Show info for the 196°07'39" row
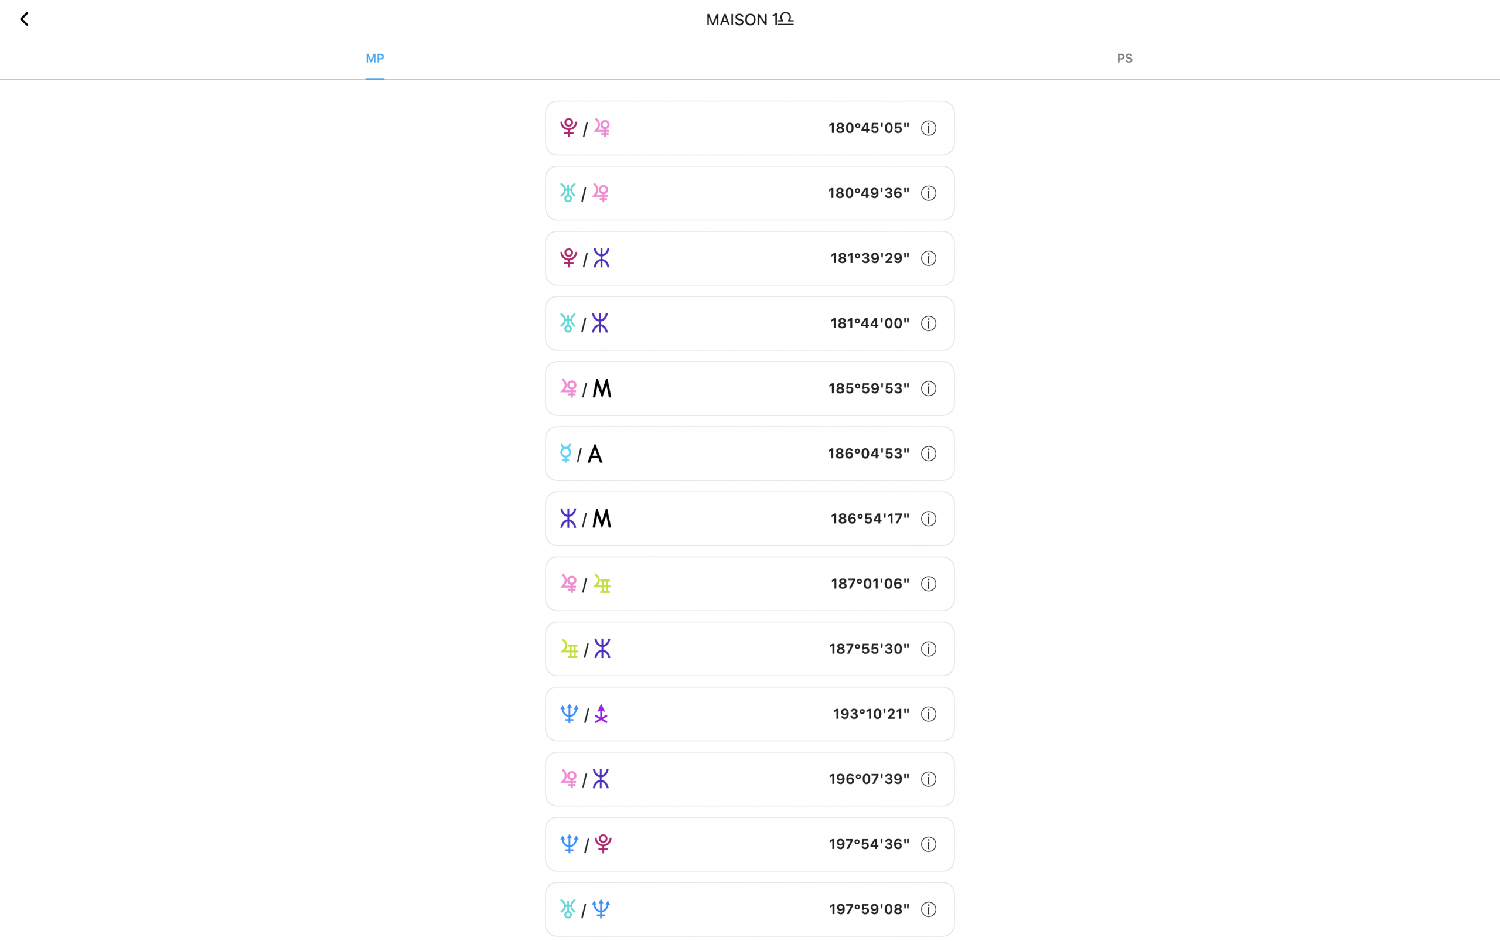 tap(928, 779)
